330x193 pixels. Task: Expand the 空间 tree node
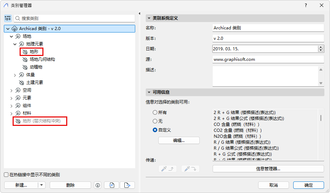(11, 91)
